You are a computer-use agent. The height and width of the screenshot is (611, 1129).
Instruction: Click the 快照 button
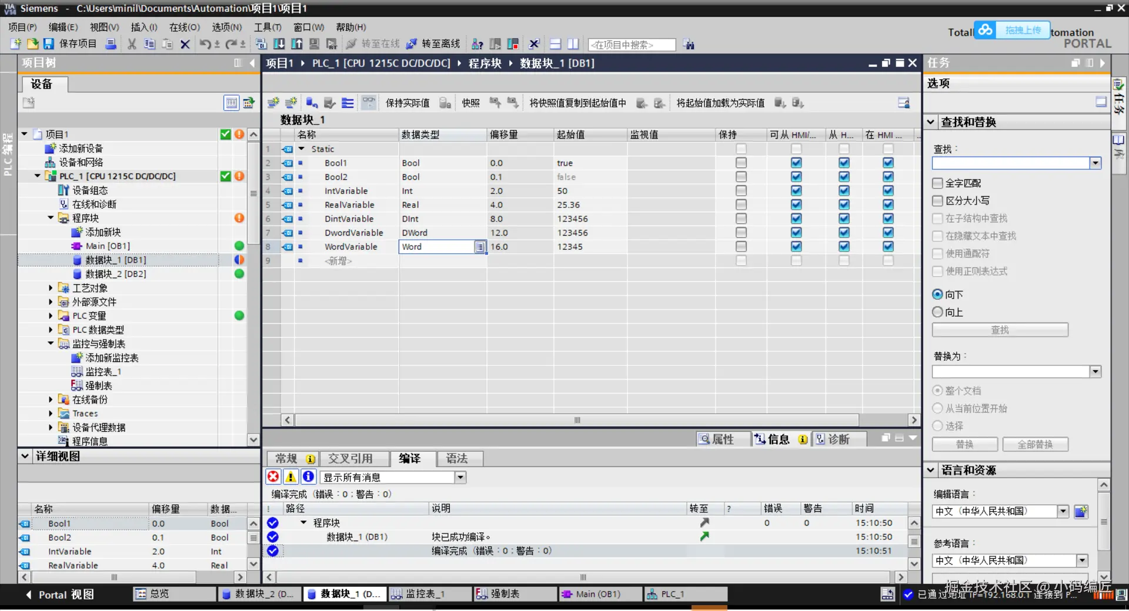click(470, 103)
